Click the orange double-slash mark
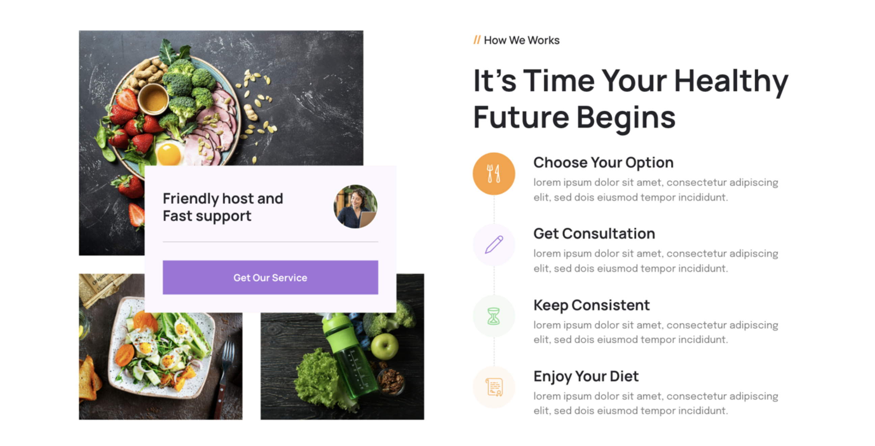Image resolution: width=875 pixels, height=446 pixels. click(477, 40)
